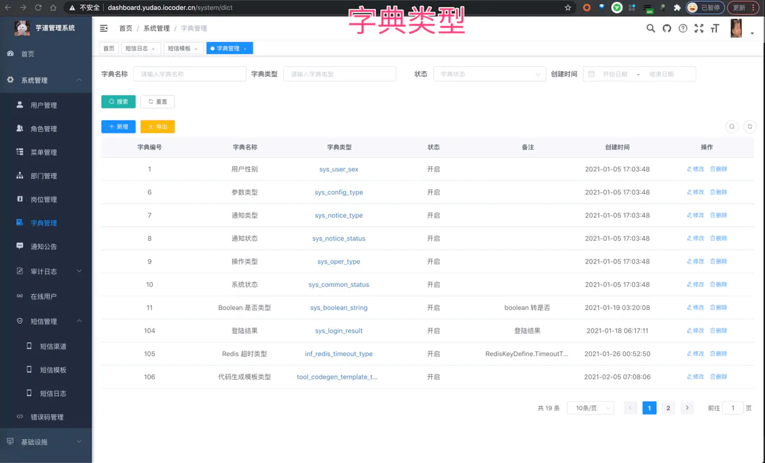Click the show/hide search round icon
765x463 pixels.
point(732,127)
